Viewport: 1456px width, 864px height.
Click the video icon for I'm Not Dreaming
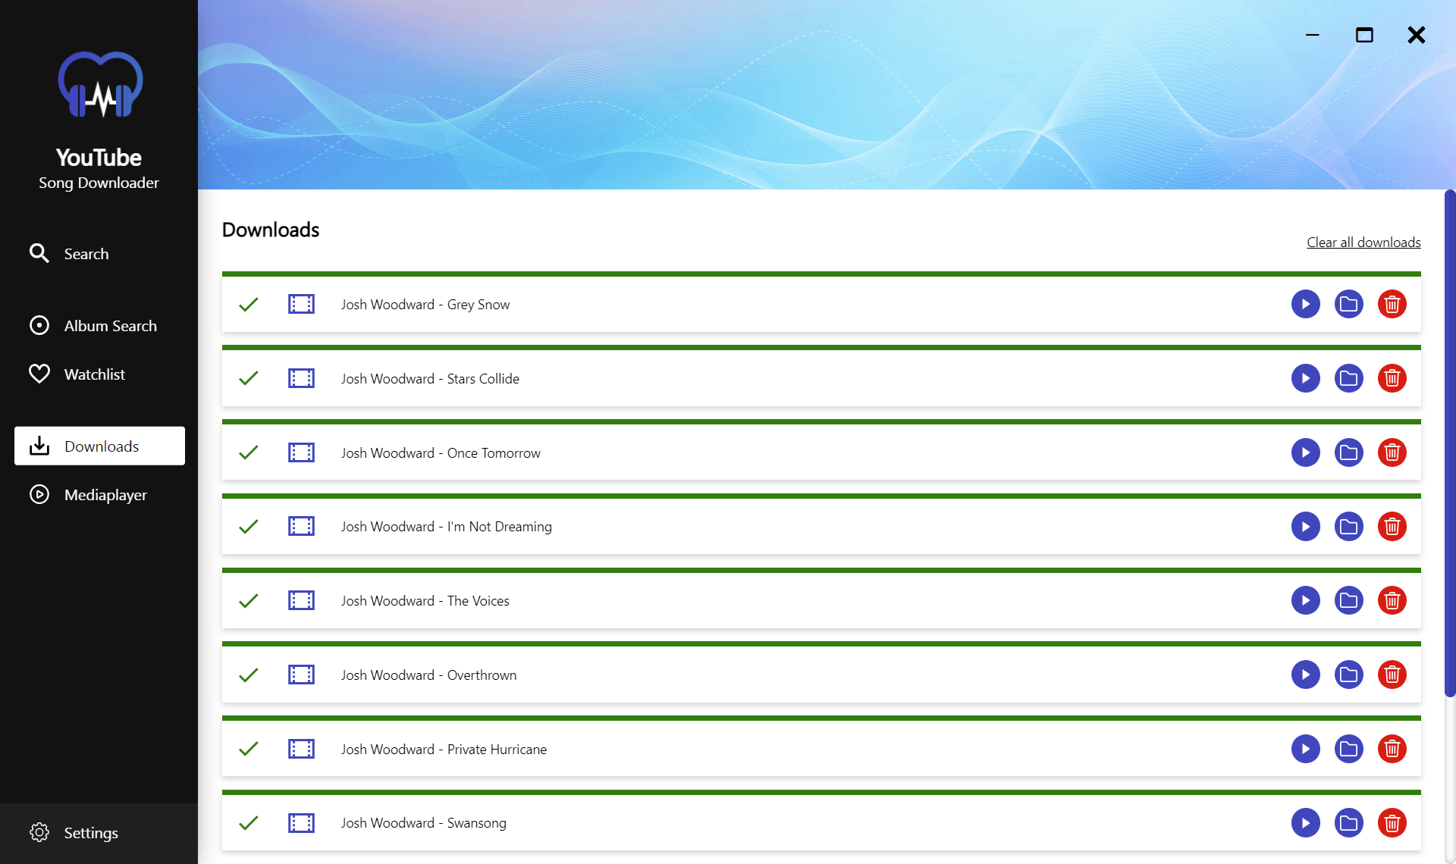[301, 527]
